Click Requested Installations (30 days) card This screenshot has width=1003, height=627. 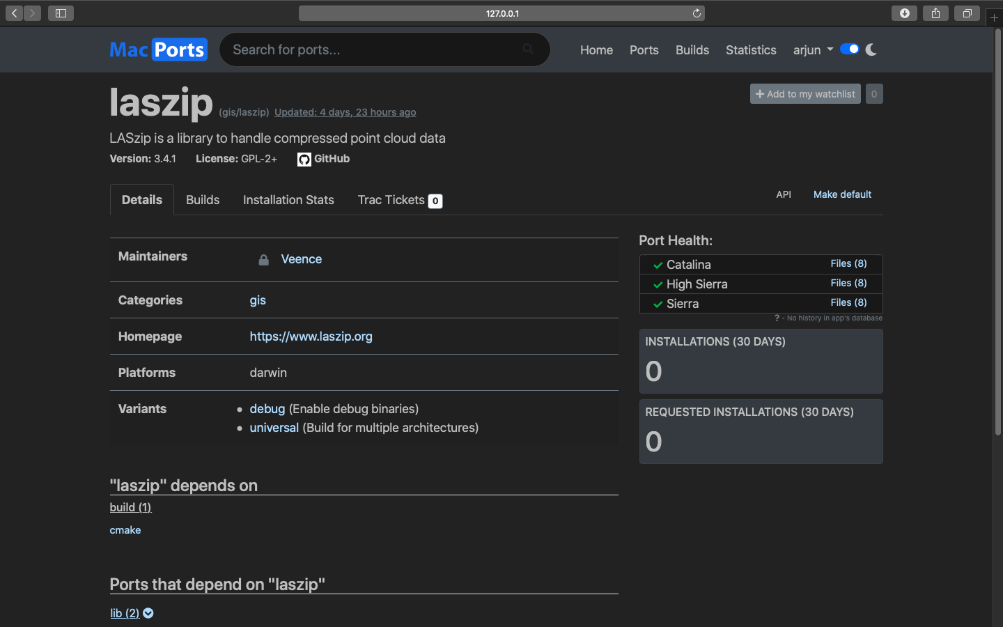click(761, 431)
